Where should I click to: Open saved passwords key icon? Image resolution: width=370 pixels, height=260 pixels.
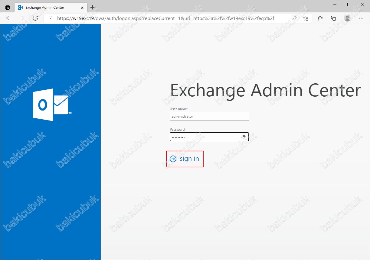tap(294, 18)
